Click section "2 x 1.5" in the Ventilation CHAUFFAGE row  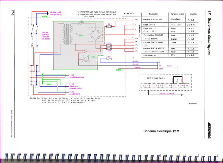click(x=191, y=35)
